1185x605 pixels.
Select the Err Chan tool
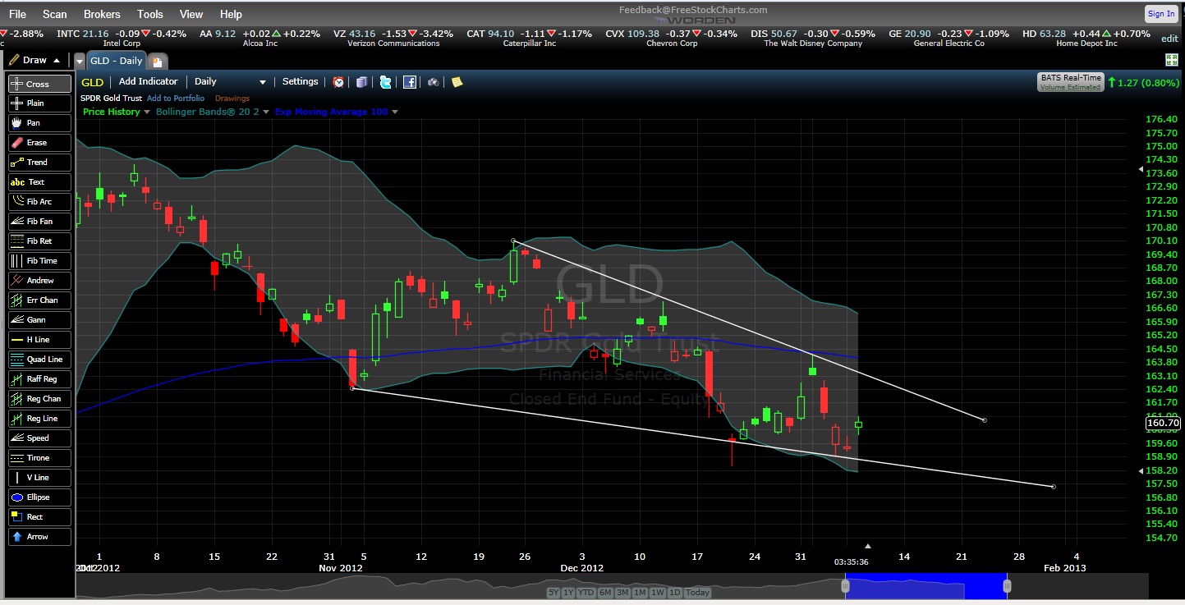click(x=39, y=300)
